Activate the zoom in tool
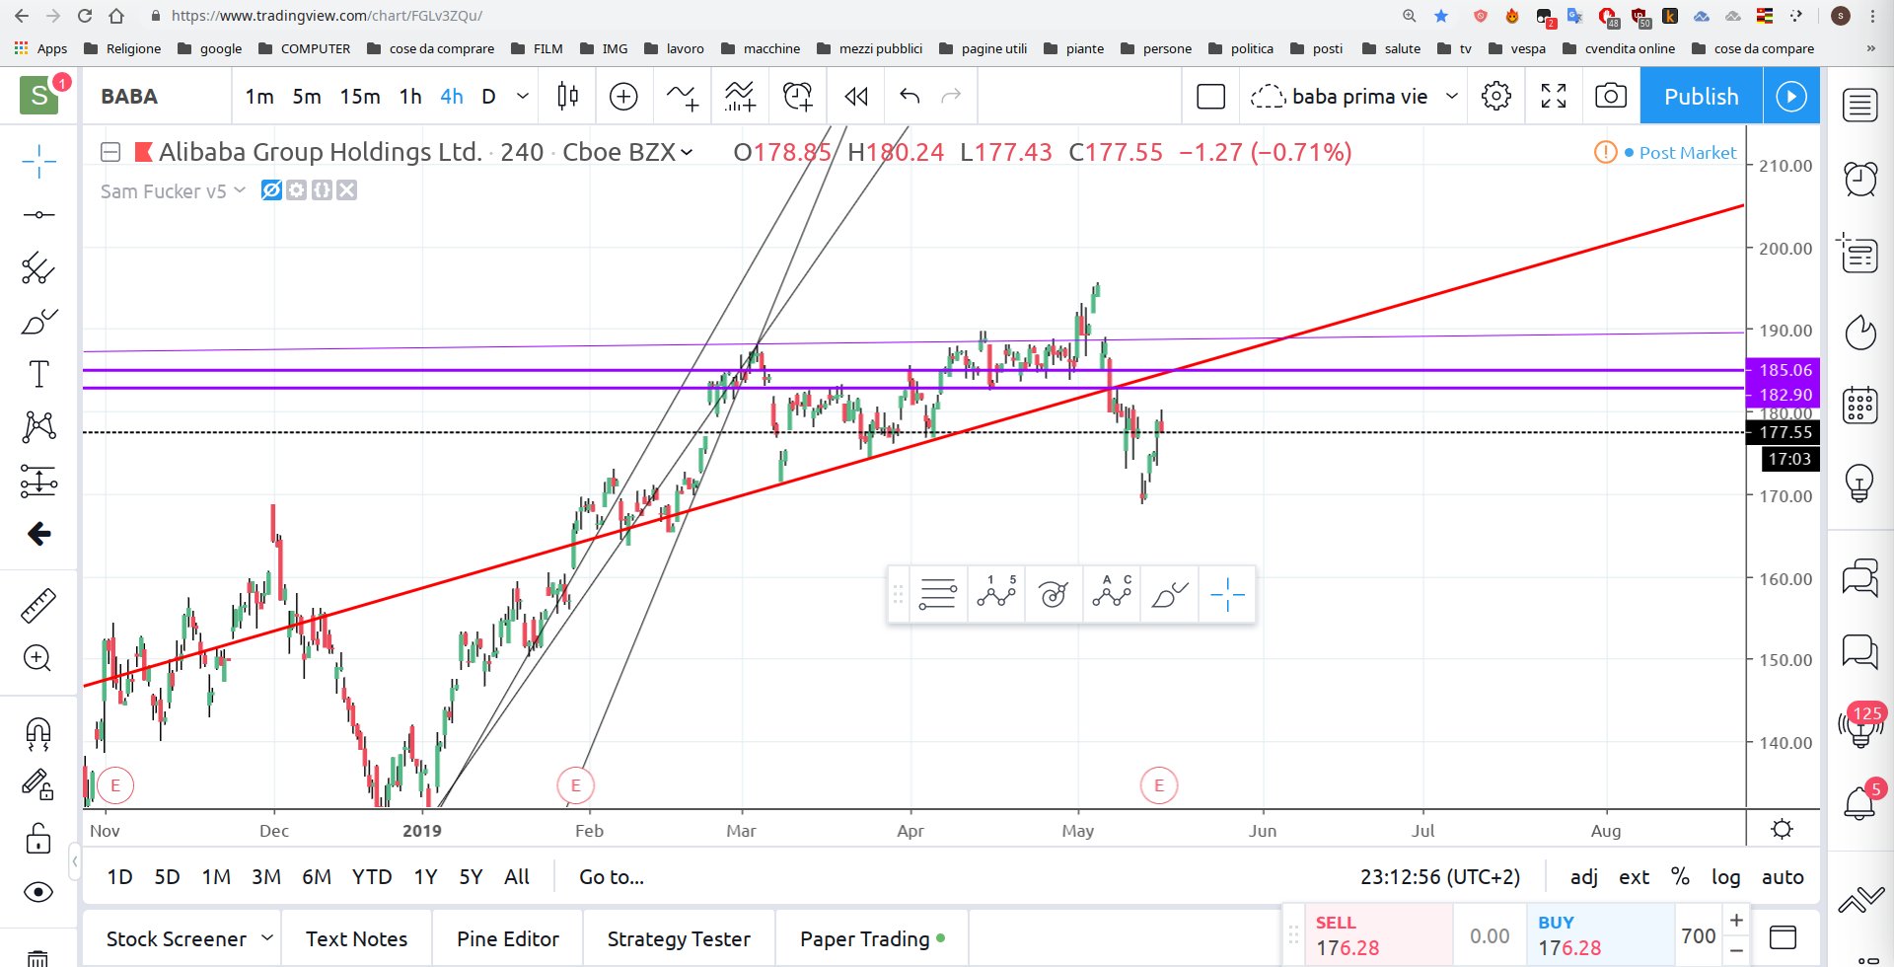Screen dimensions: 1894x967 coord(38,658)
